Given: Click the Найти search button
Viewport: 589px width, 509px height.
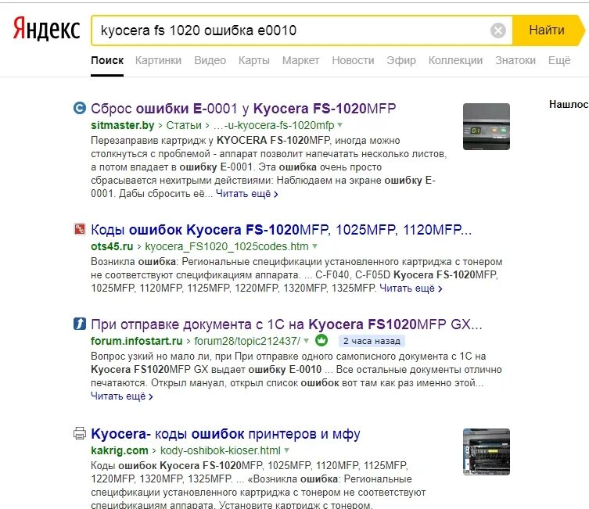Looking at the screenshot, I should pyautogui.click(x=547, y=30).
